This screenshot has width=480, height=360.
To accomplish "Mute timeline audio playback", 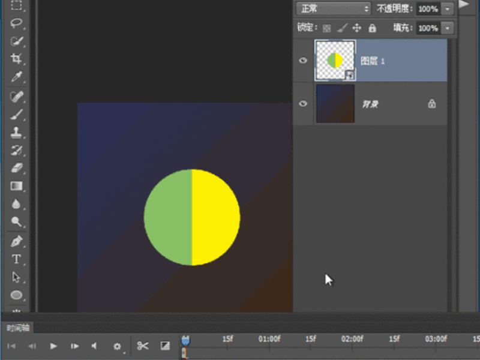I will [94, 346].
